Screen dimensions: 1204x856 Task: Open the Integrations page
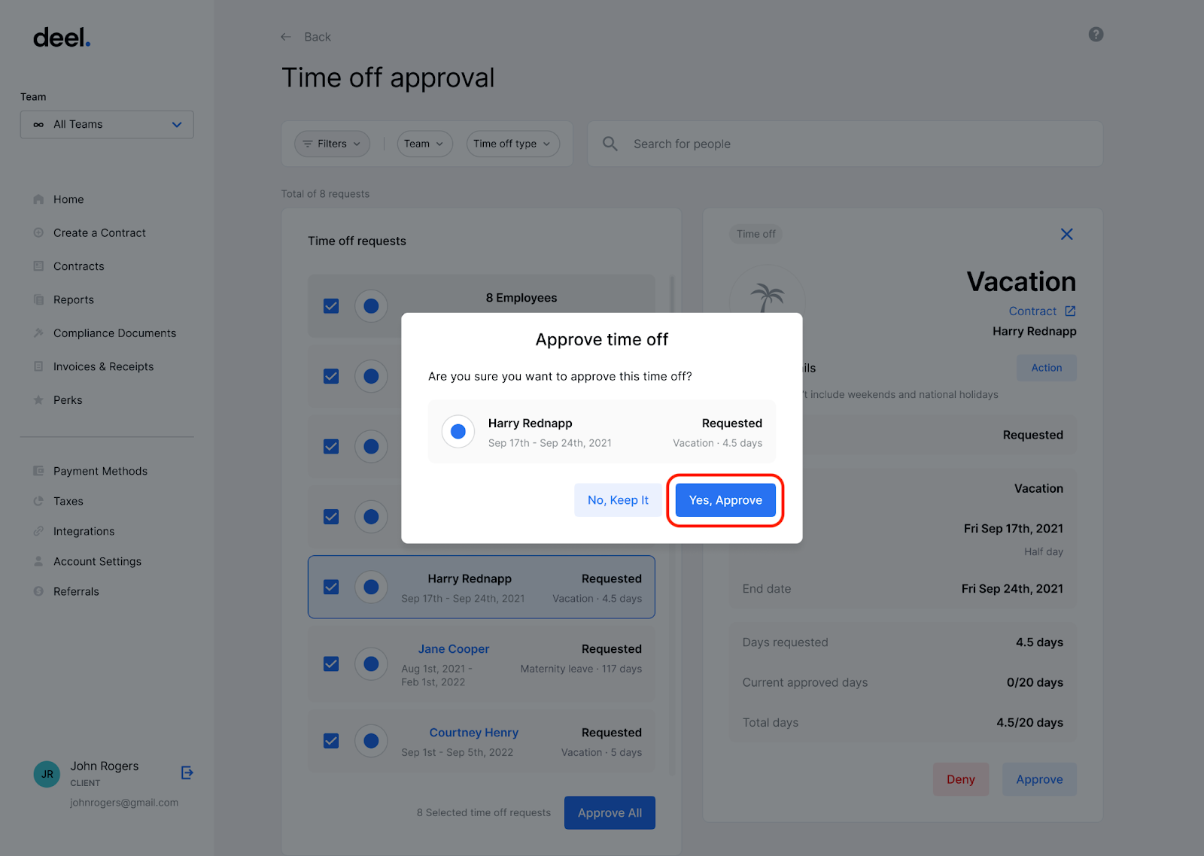pos(82,531)
